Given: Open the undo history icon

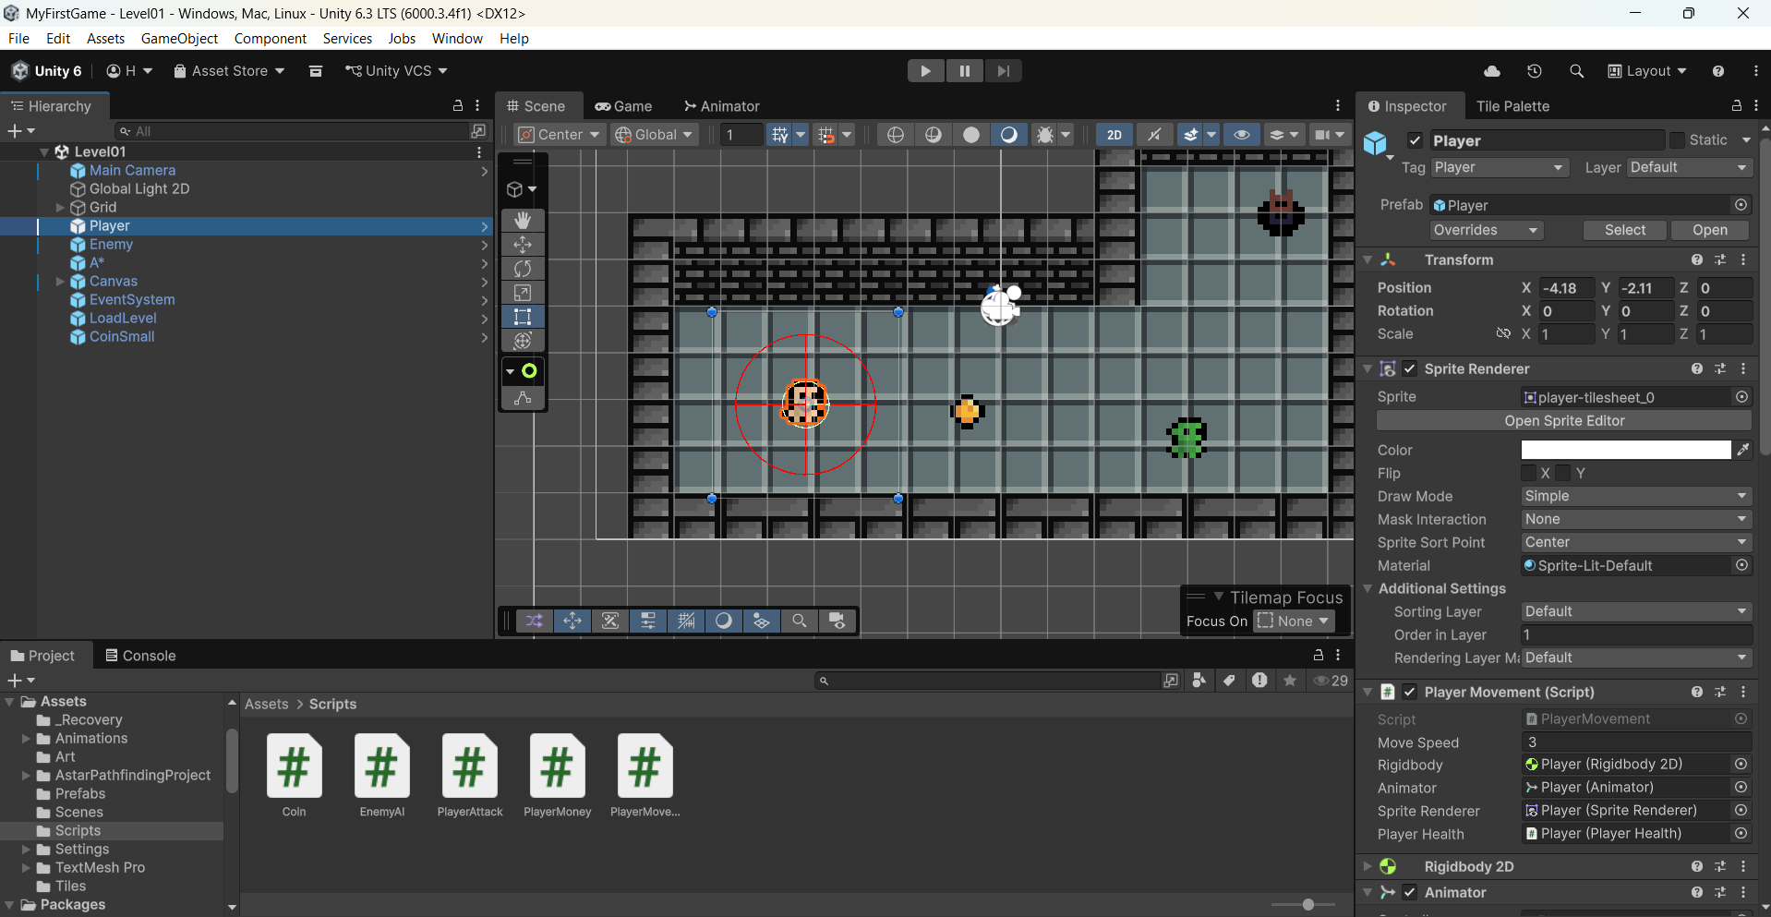Looking at the screenshot, I should pos(1535,71).
